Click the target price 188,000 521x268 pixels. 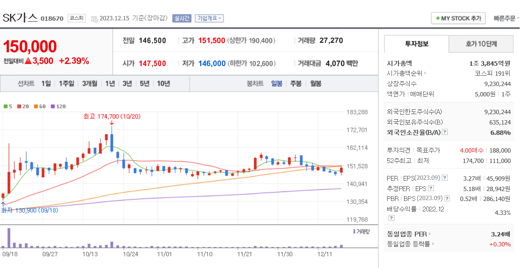(x=500, y=150)
